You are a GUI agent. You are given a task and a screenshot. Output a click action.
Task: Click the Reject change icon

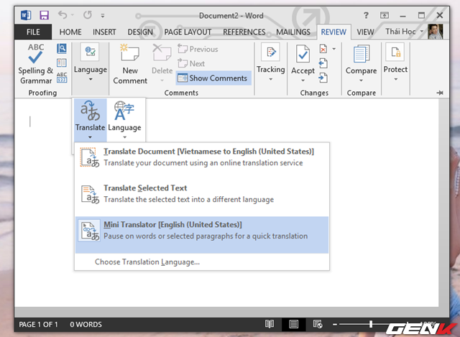click(x=323, y=49)
